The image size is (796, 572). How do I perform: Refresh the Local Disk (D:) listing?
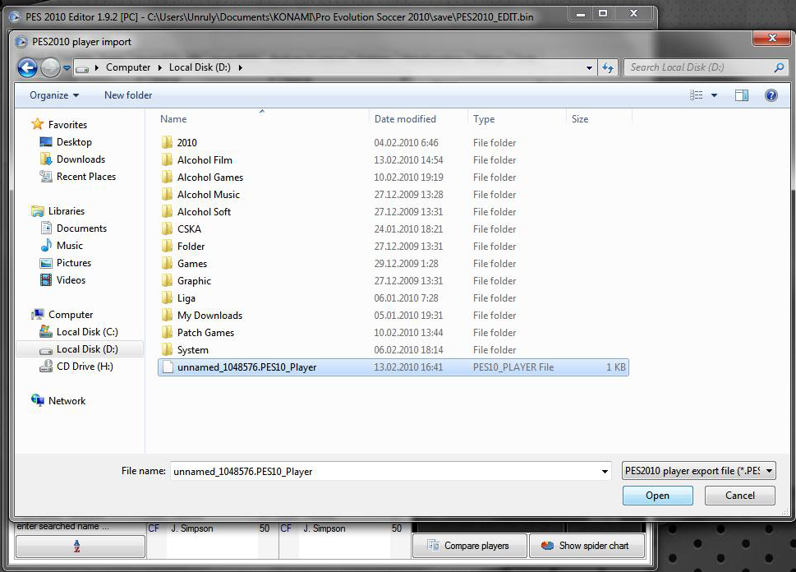pyautogui.click(x=608, y=67)
